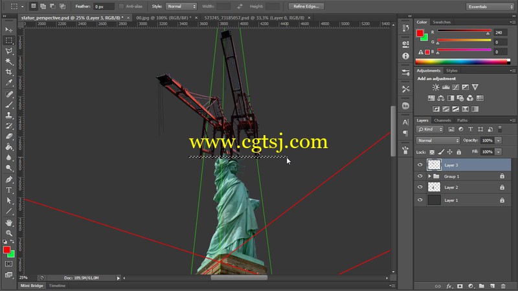Add a Brightness/Contrast adjustment

pos(436,87)
